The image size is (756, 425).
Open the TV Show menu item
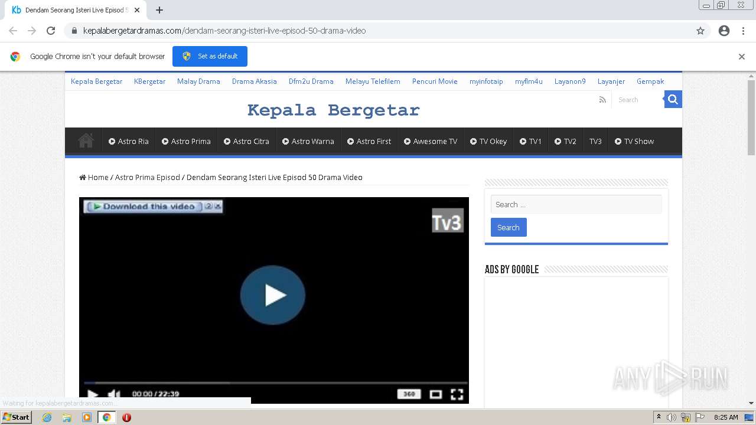pos(634,141)
